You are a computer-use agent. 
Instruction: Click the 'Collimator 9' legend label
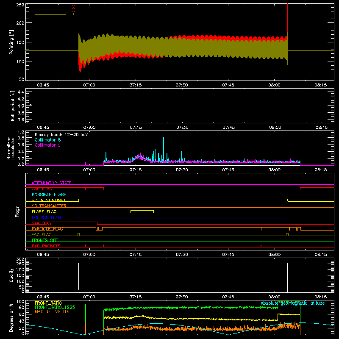click(47, 145)
